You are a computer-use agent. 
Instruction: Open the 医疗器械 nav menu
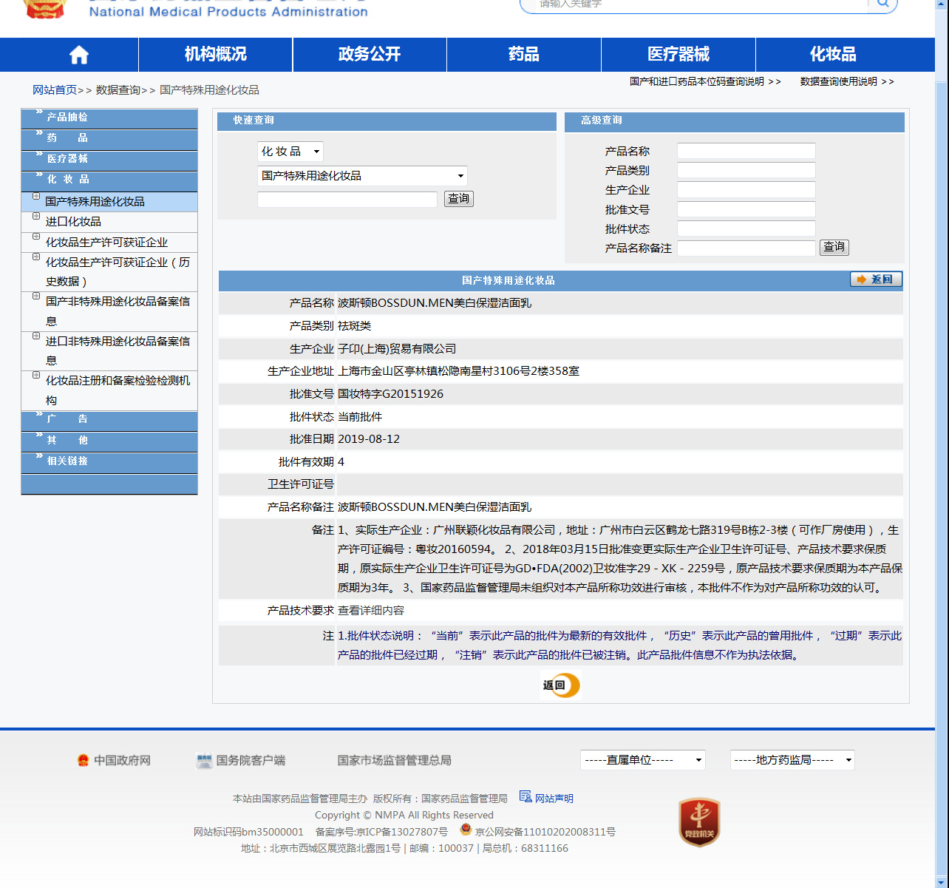tap(678, 55)
